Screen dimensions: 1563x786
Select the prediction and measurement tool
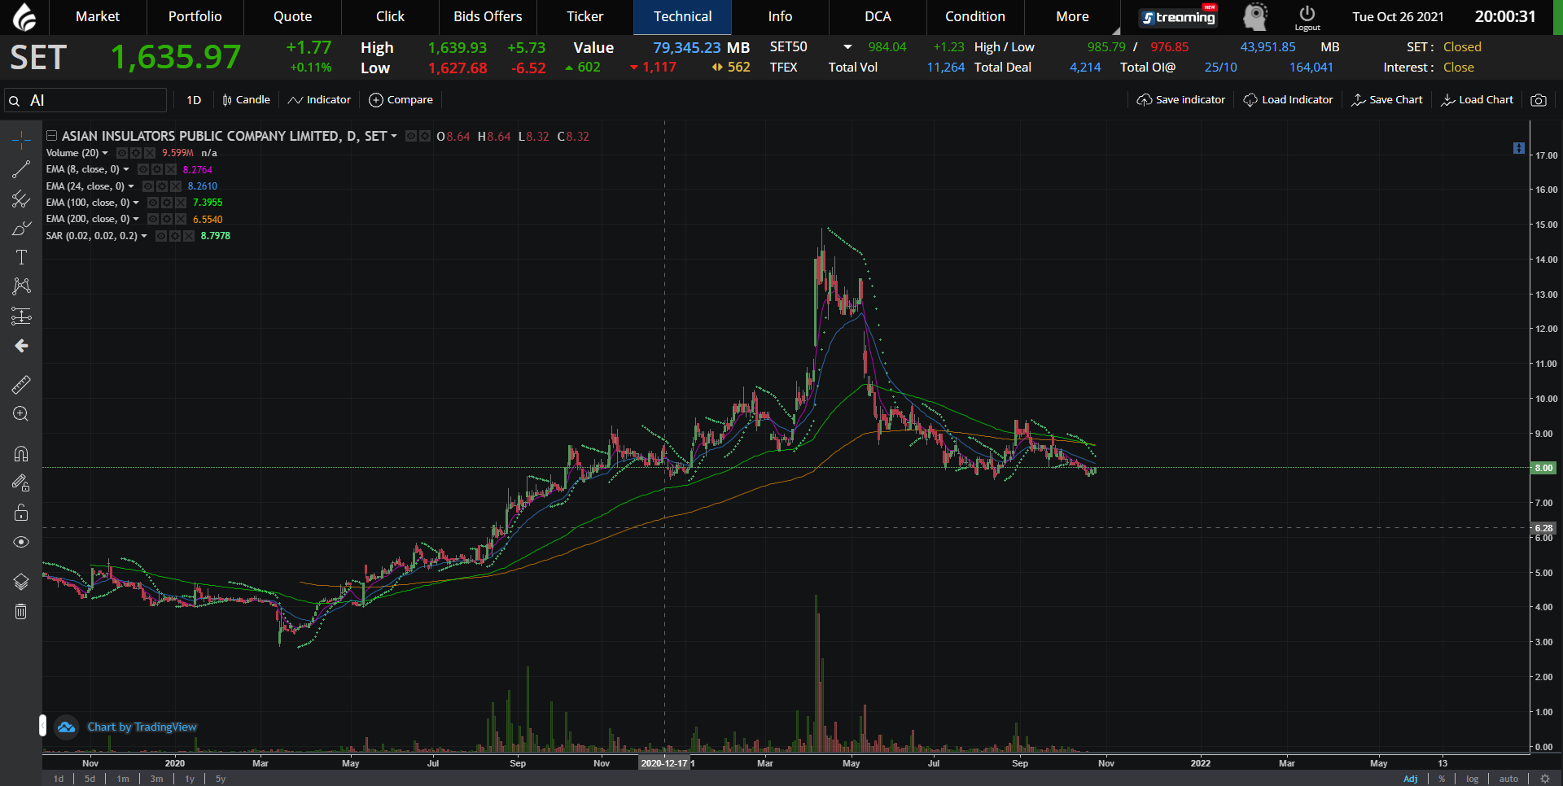(21, 316)
